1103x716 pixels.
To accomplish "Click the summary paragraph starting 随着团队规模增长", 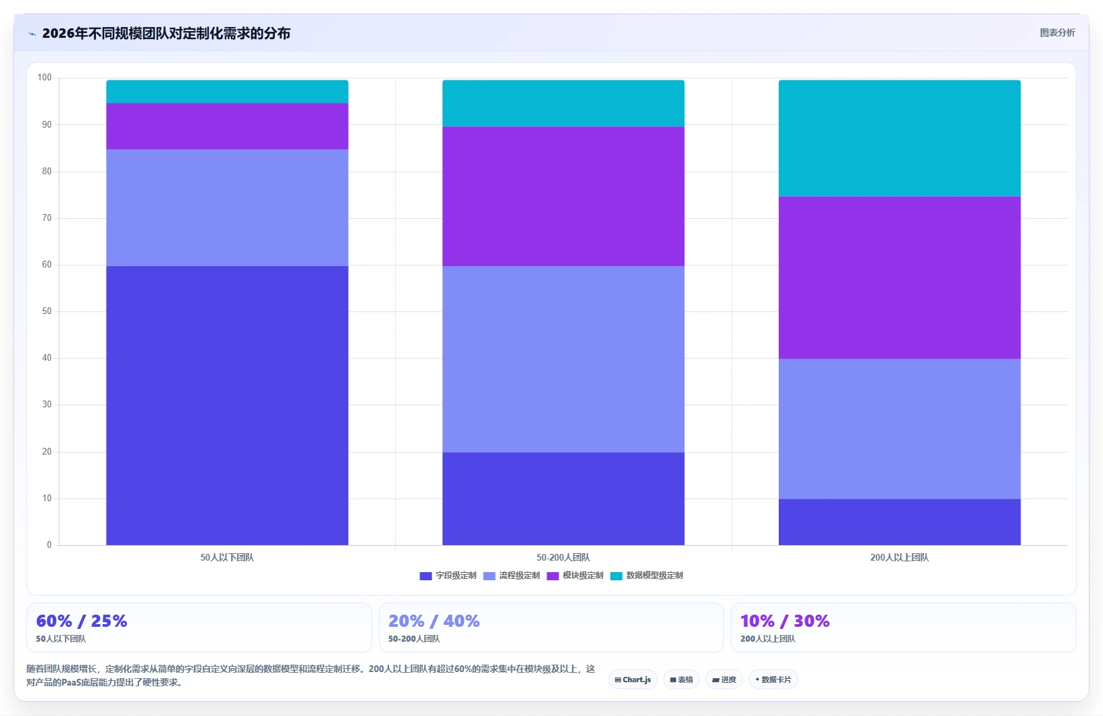I will coord(311,675).
